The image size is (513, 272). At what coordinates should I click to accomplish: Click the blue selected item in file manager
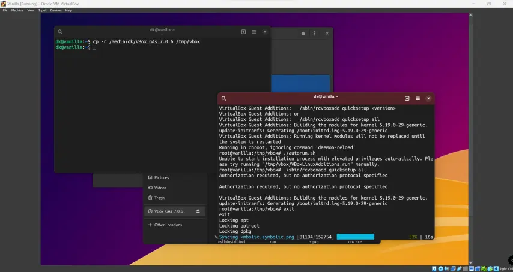tap(300, 83)
